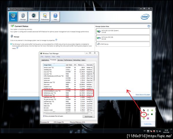Select the jusched.exe *32 process row
The height and width of the screenshot is (139, 173).
tap(68, 102)
